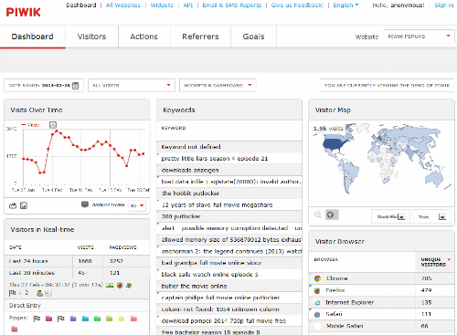Select 'the hobbit putlocker' keyword
Viewport: 457px width, 335px height.
[x=229, y=194]
